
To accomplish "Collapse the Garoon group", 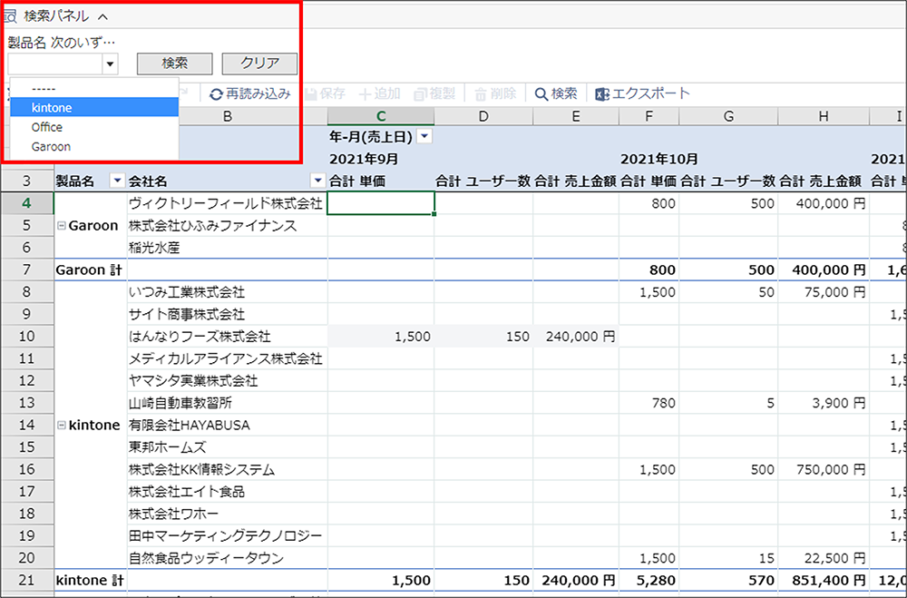I will point(62,226).
